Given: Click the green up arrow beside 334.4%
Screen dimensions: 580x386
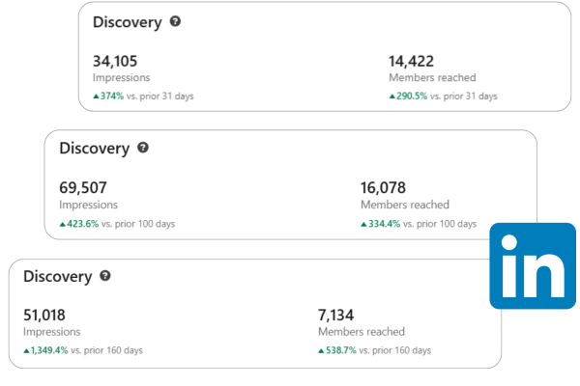Looking at the screenshot, I should pyautogui.click(x=363, y=224).
